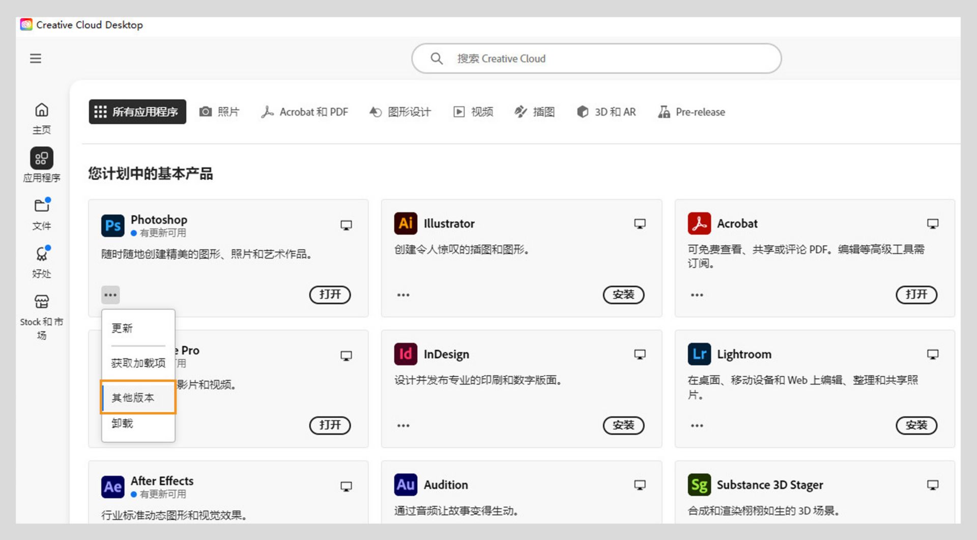Install Illustrator with its 安装 button
The width and height of the screenshot is (977, 540).
click(623, 295)
